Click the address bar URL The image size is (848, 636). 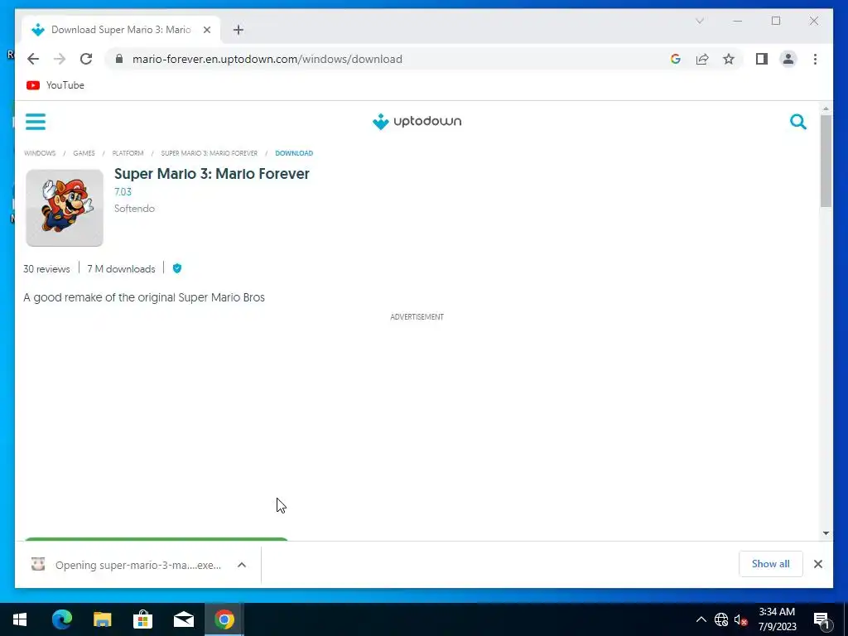[x=267, y=59]
